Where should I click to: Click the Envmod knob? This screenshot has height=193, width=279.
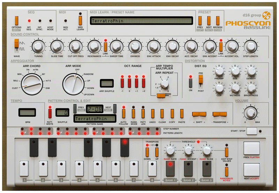pyautogui.click(x=135, y=46)
